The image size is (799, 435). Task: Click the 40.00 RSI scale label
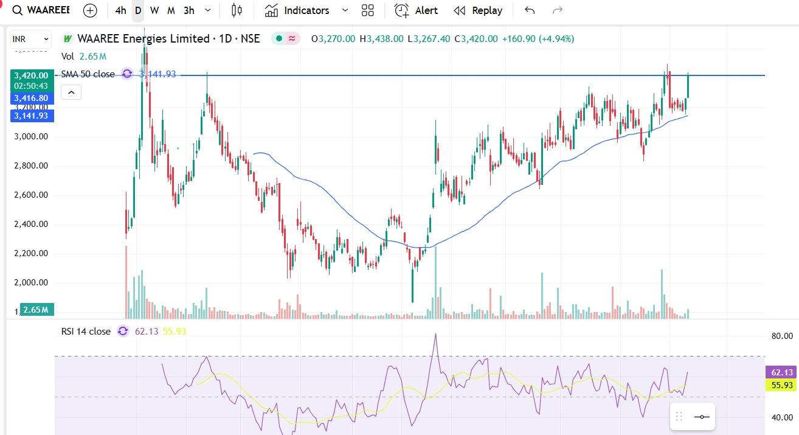782,418
